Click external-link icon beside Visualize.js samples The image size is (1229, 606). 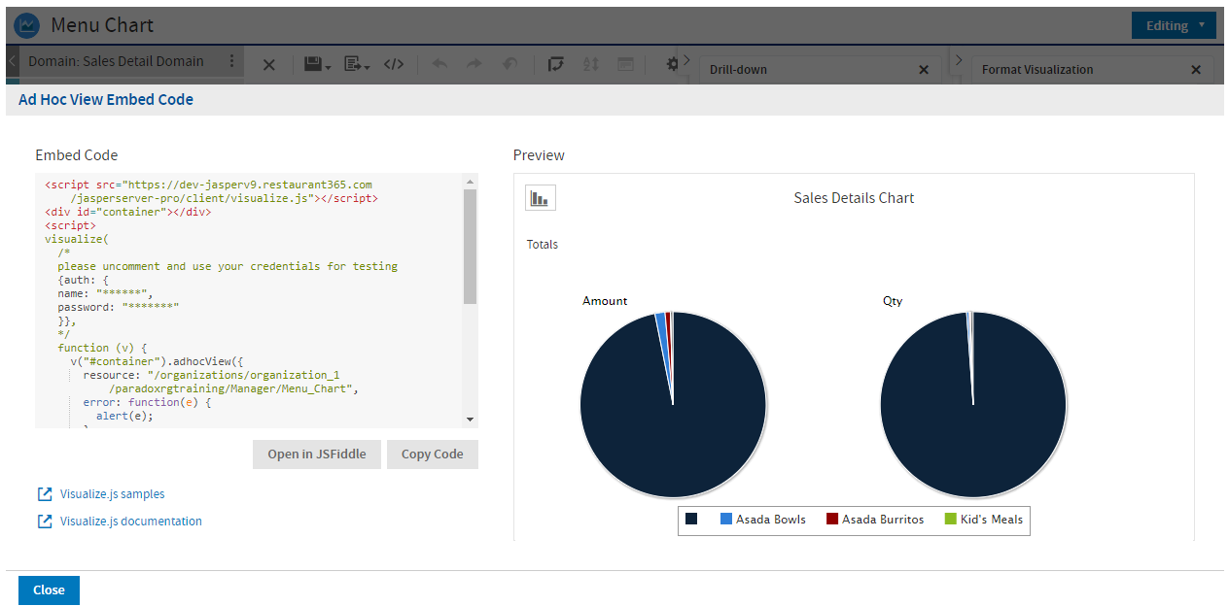tap(45, 494)
